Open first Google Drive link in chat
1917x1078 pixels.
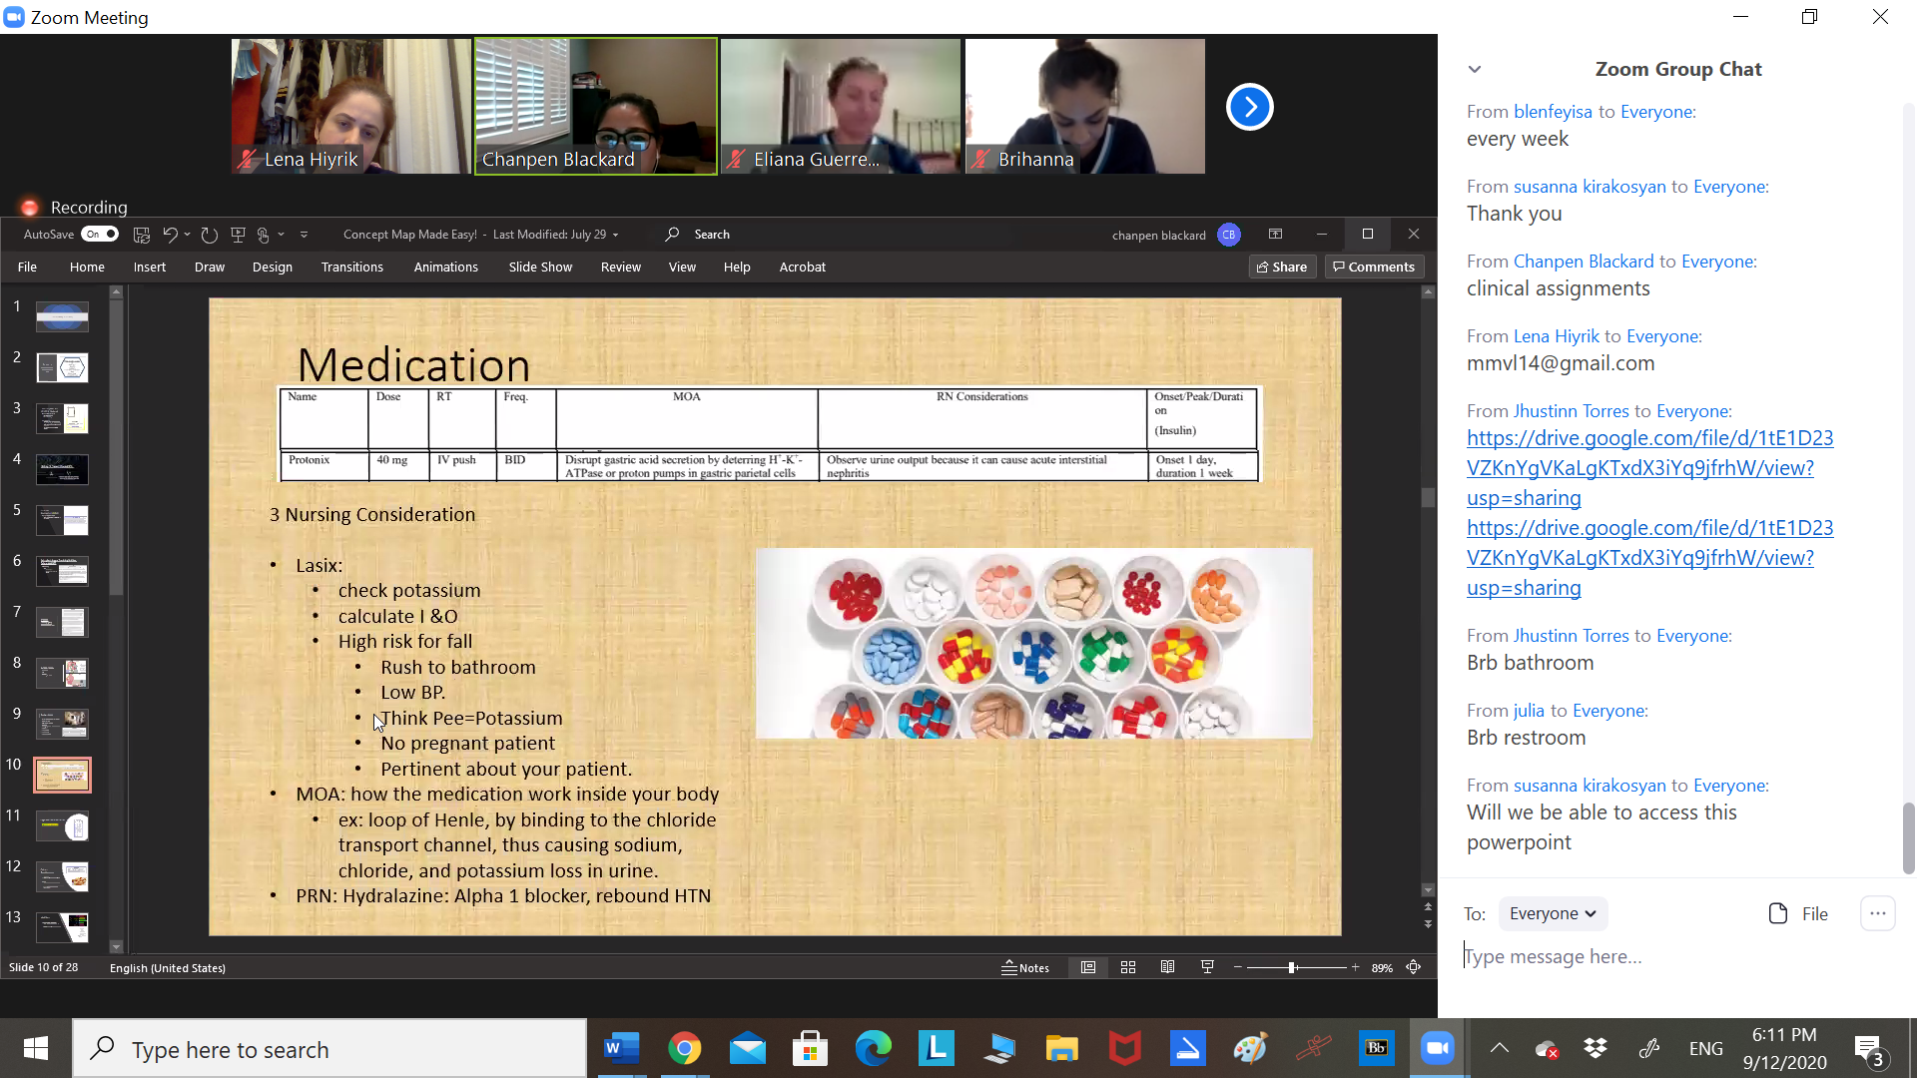click(1649, 467)
